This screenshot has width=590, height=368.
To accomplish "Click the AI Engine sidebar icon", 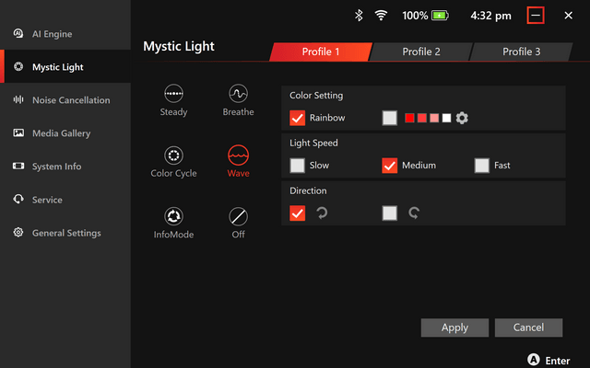I will pos(18,33).
